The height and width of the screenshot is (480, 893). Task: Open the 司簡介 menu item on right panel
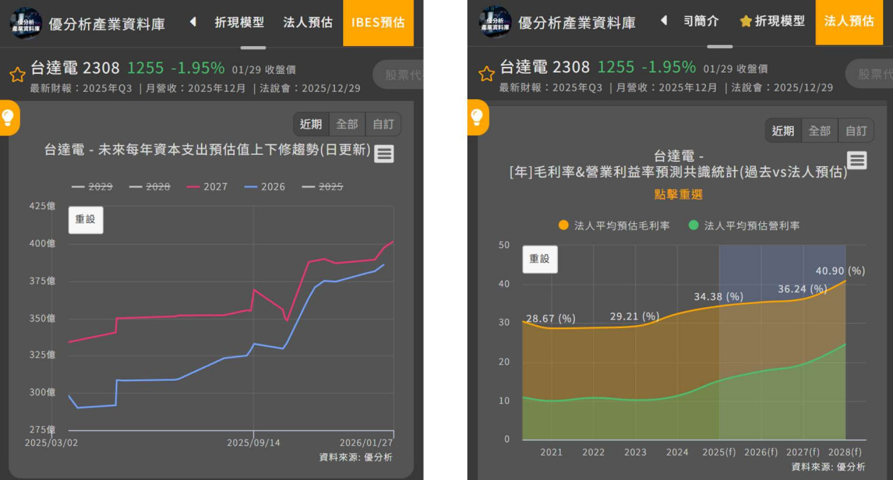point(701,22)
